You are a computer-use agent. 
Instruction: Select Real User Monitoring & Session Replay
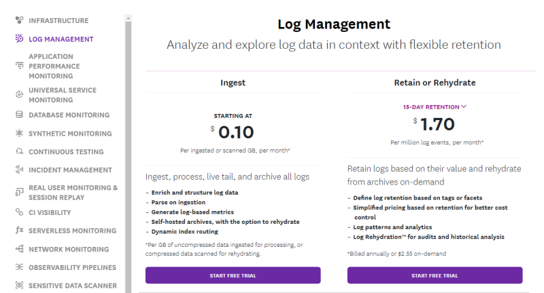pyautogui.click(x=73, y=193)
